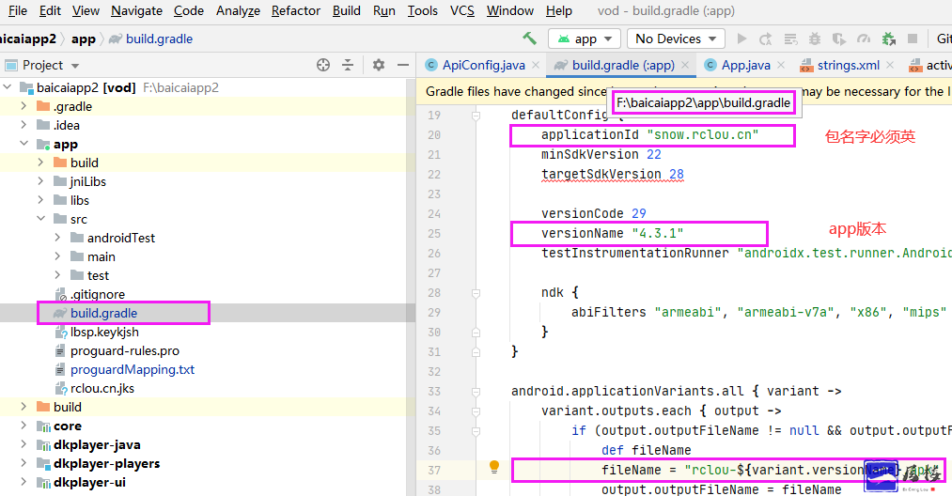Image resolution: width=952 pixels, height=496 pixels.
Task: Close the ApiConfig.java tab
Action: coord(536,65)
